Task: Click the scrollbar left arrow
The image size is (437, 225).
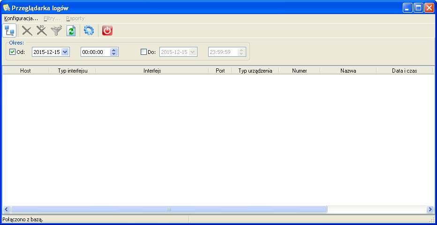Action: coord(7,210)
